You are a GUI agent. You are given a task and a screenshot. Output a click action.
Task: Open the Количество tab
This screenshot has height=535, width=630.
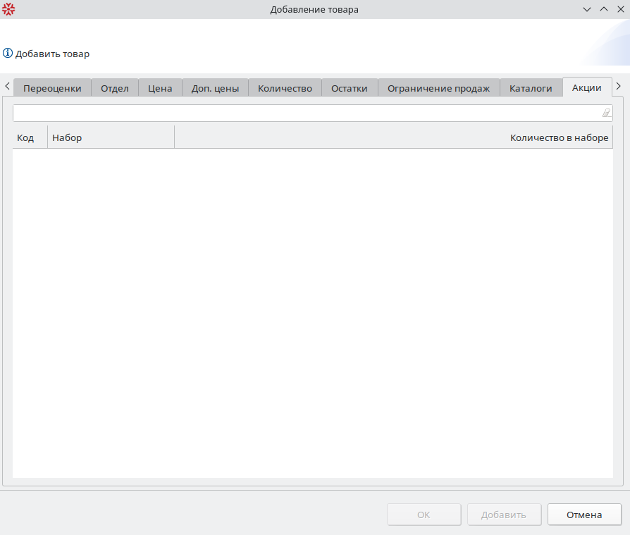click(x=285, y=88)
